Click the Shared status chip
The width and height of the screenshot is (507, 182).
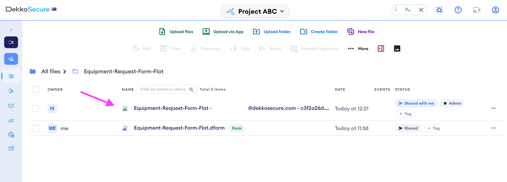click(408, 128)
